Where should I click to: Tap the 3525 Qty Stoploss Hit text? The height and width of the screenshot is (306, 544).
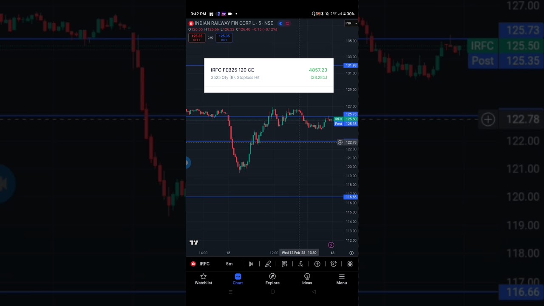click(x=235, y=77)
